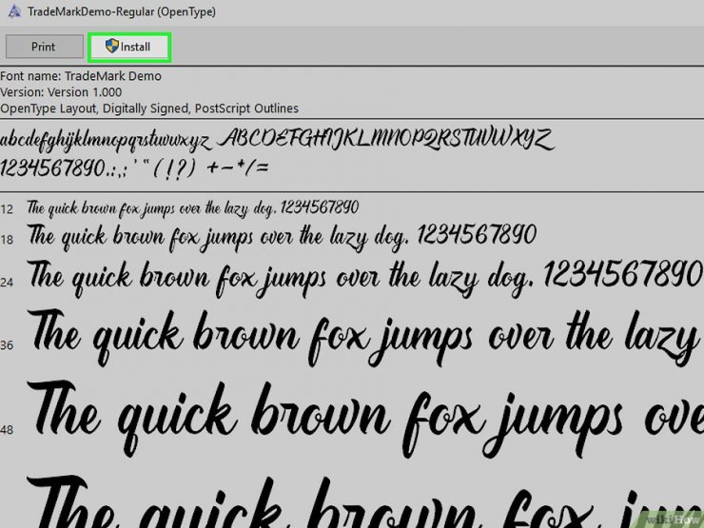
Task: Click the numerals and punctuation sample line
Action: pos(134,168)
